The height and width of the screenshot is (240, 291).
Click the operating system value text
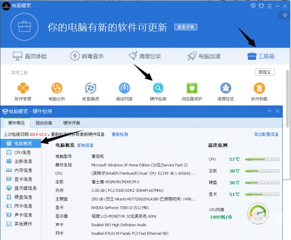click(x=139, y=165)
